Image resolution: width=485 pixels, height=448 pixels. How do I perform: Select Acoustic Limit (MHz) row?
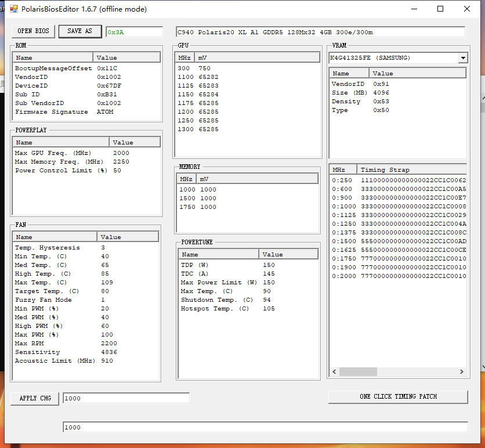click(86, 361)
